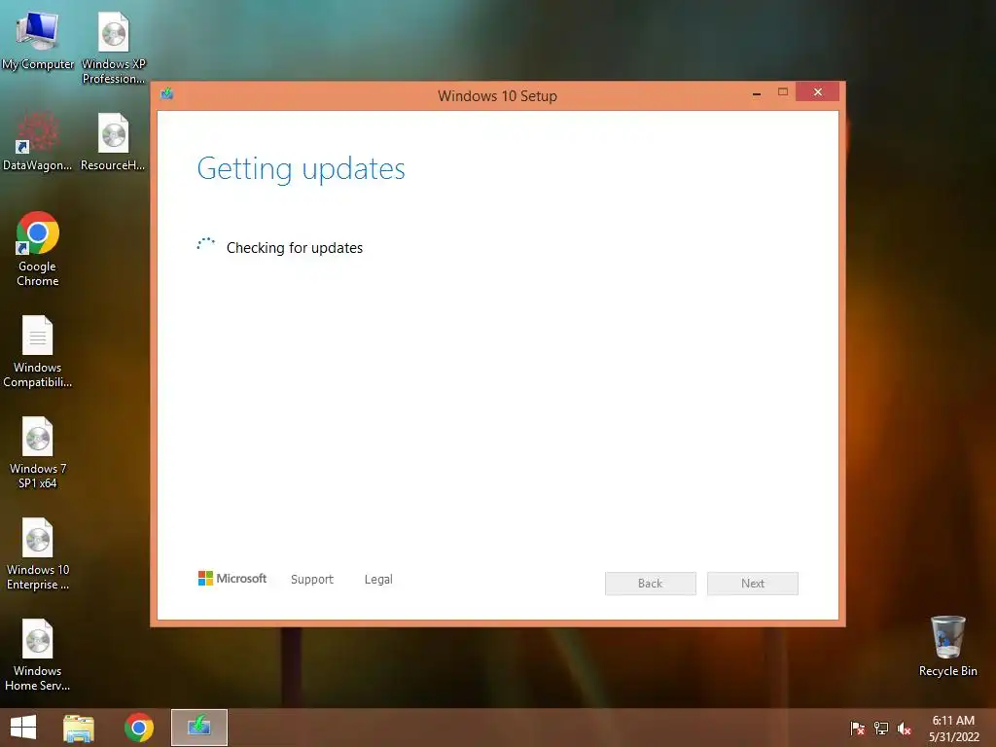Open Action Center flag tray icon
This screenshot has height=747, width=996.
pyautogui.click(x=857, y=729)
